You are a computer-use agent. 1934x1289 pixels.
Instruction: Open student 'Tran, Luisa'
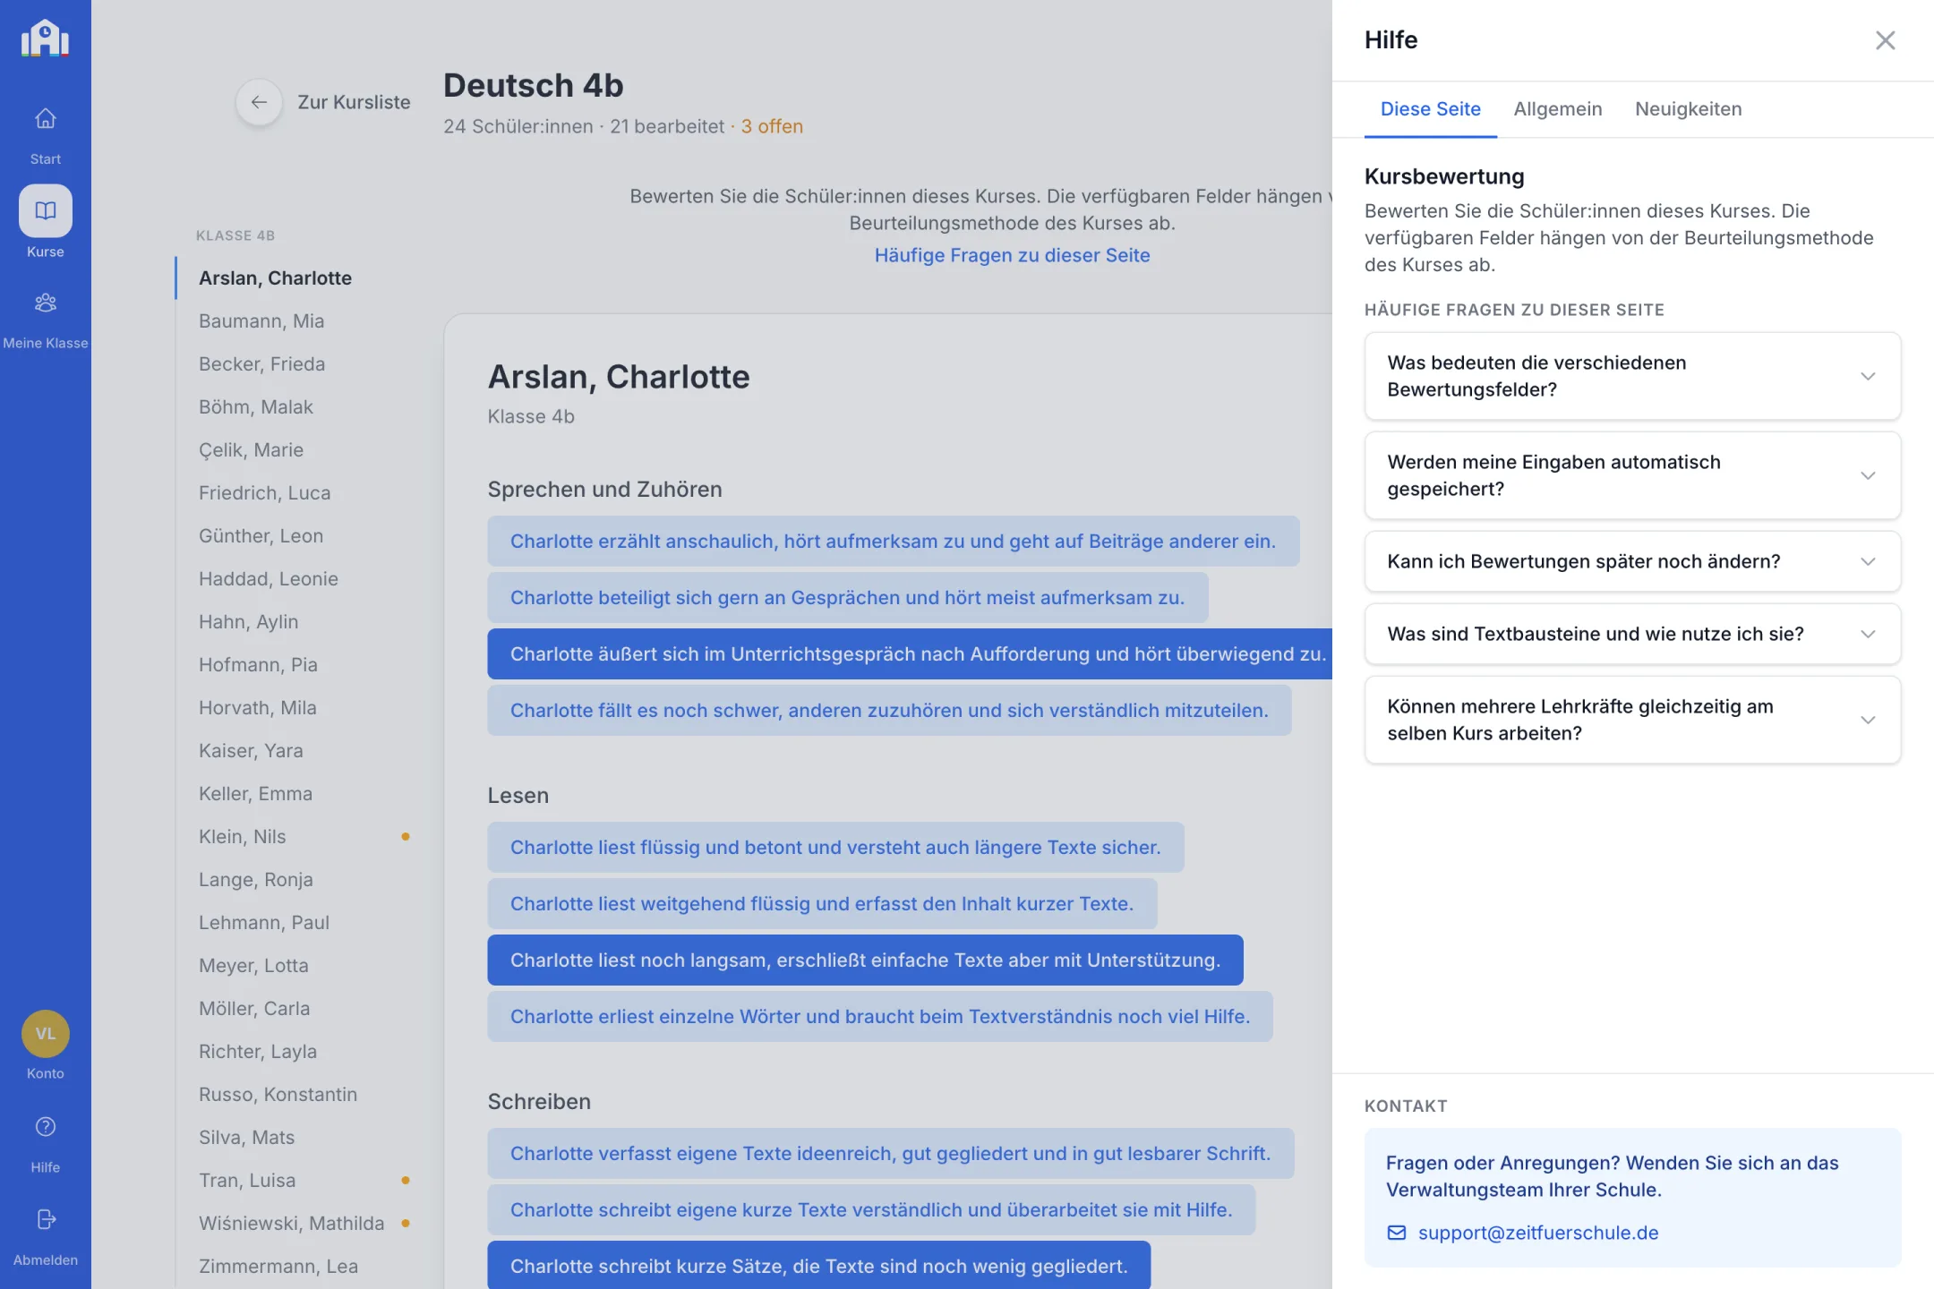pyautogui.click(x=300, y=1180)
